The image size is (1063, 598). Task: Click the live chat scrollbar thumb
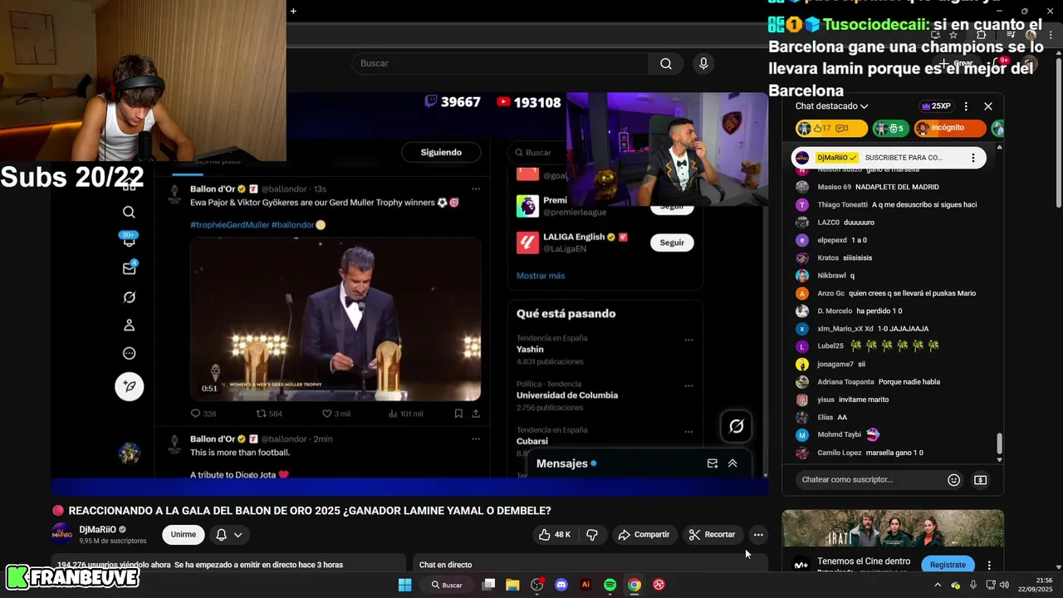tap(1000, 444)
